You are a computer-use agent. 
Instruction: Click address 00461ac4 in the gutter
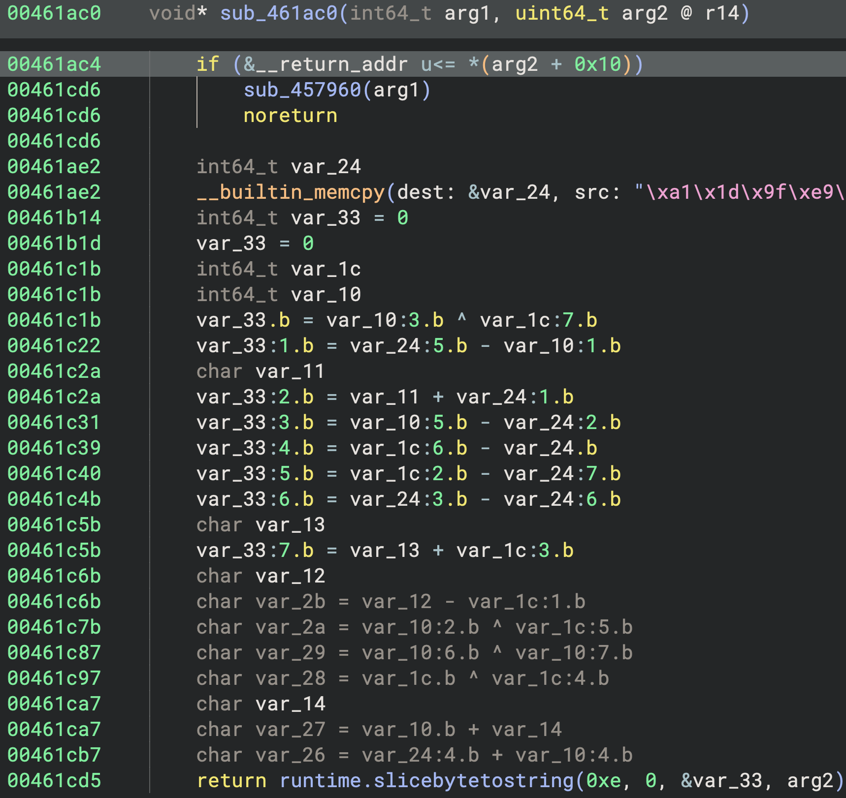[54, 64]
